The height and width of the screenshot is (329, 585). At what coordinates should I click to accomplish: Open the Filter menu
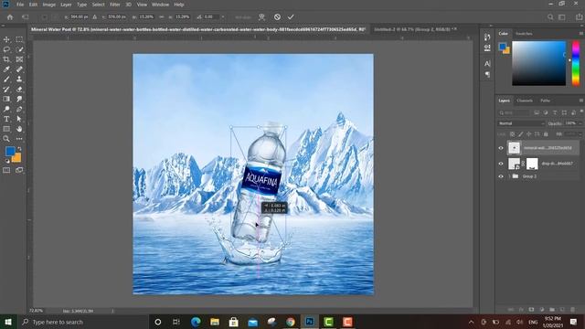pos(115,5)
